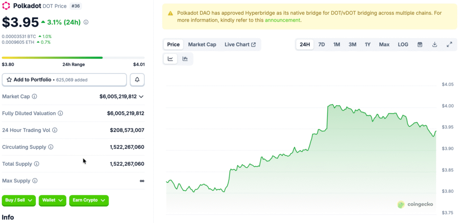Open the calendar date range picker
The height and width of the screenshot is (223, 459).
420,44
